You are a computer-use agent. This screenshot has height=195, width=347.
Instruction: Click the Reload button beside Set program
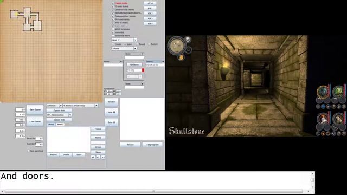pos(130,145)
